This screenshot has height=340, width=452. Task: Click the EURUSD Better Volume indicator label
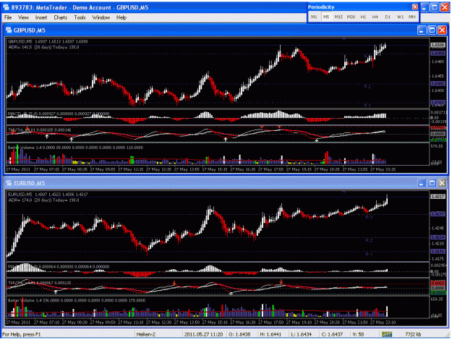[x=77, y=300]
